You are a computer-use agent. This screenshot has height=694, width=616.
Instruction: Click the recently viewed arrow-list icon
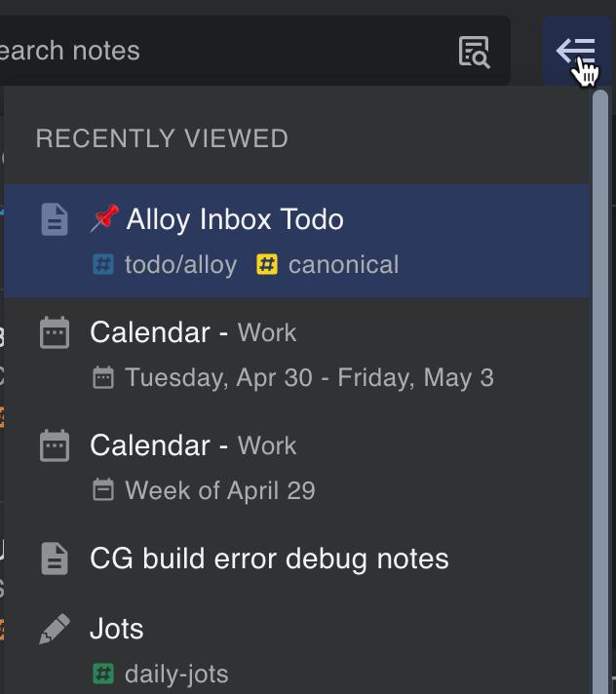coord(577,51)
